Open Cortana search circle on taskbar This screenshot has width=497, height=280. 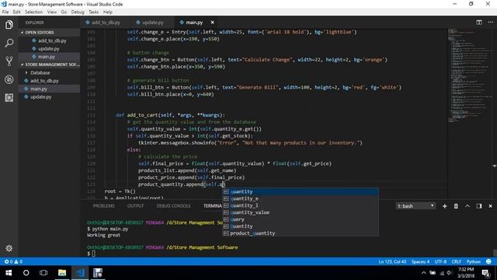click(x=26, y=273)
